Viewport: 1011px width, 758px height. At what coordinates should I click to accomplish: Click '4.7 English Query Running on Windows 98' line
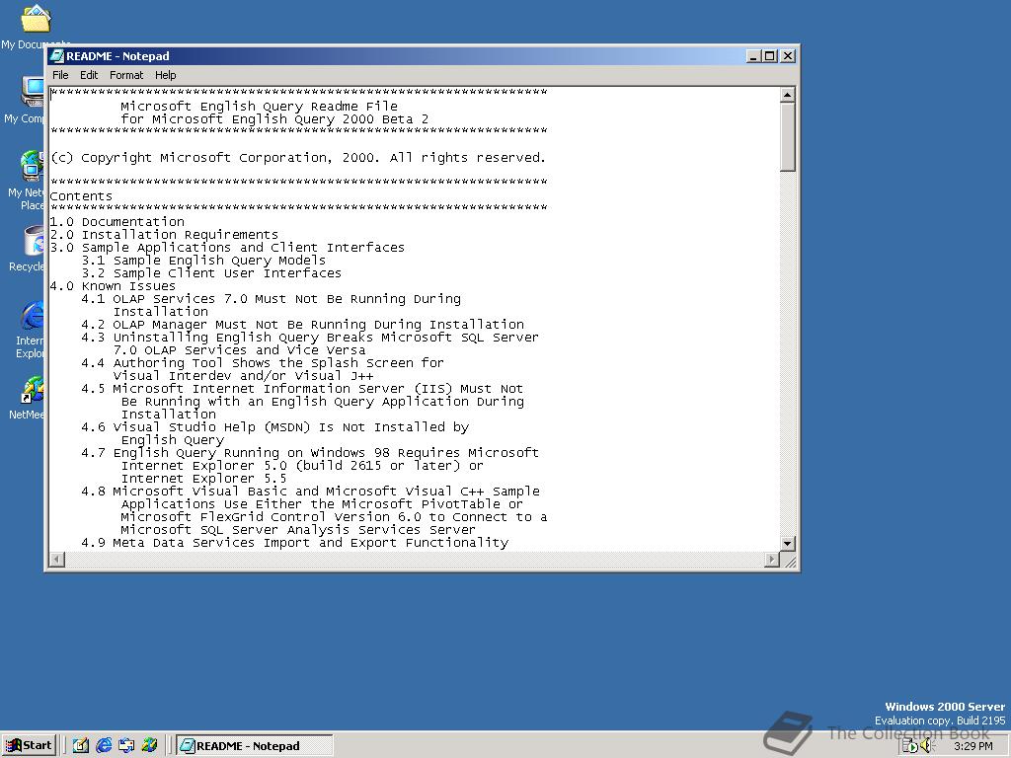[310, 453]
